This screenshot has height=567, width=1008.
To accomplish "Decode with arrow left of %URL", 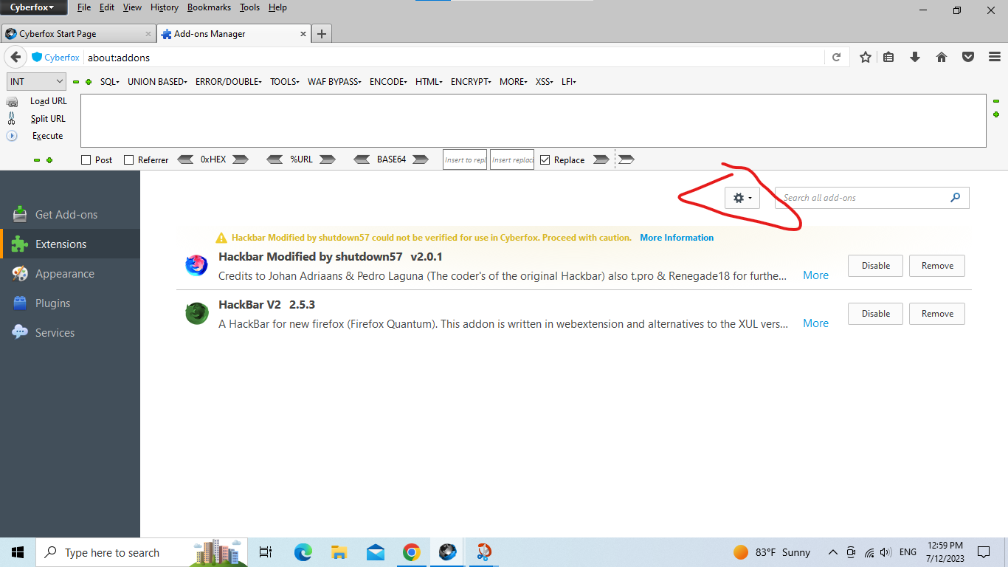I will (275, 159).
